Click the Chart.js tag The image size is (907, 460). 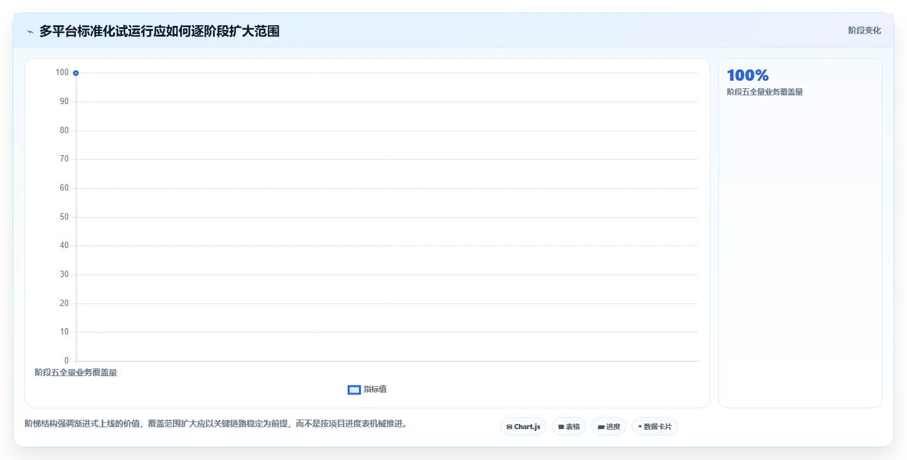click(x=523, y=427)
